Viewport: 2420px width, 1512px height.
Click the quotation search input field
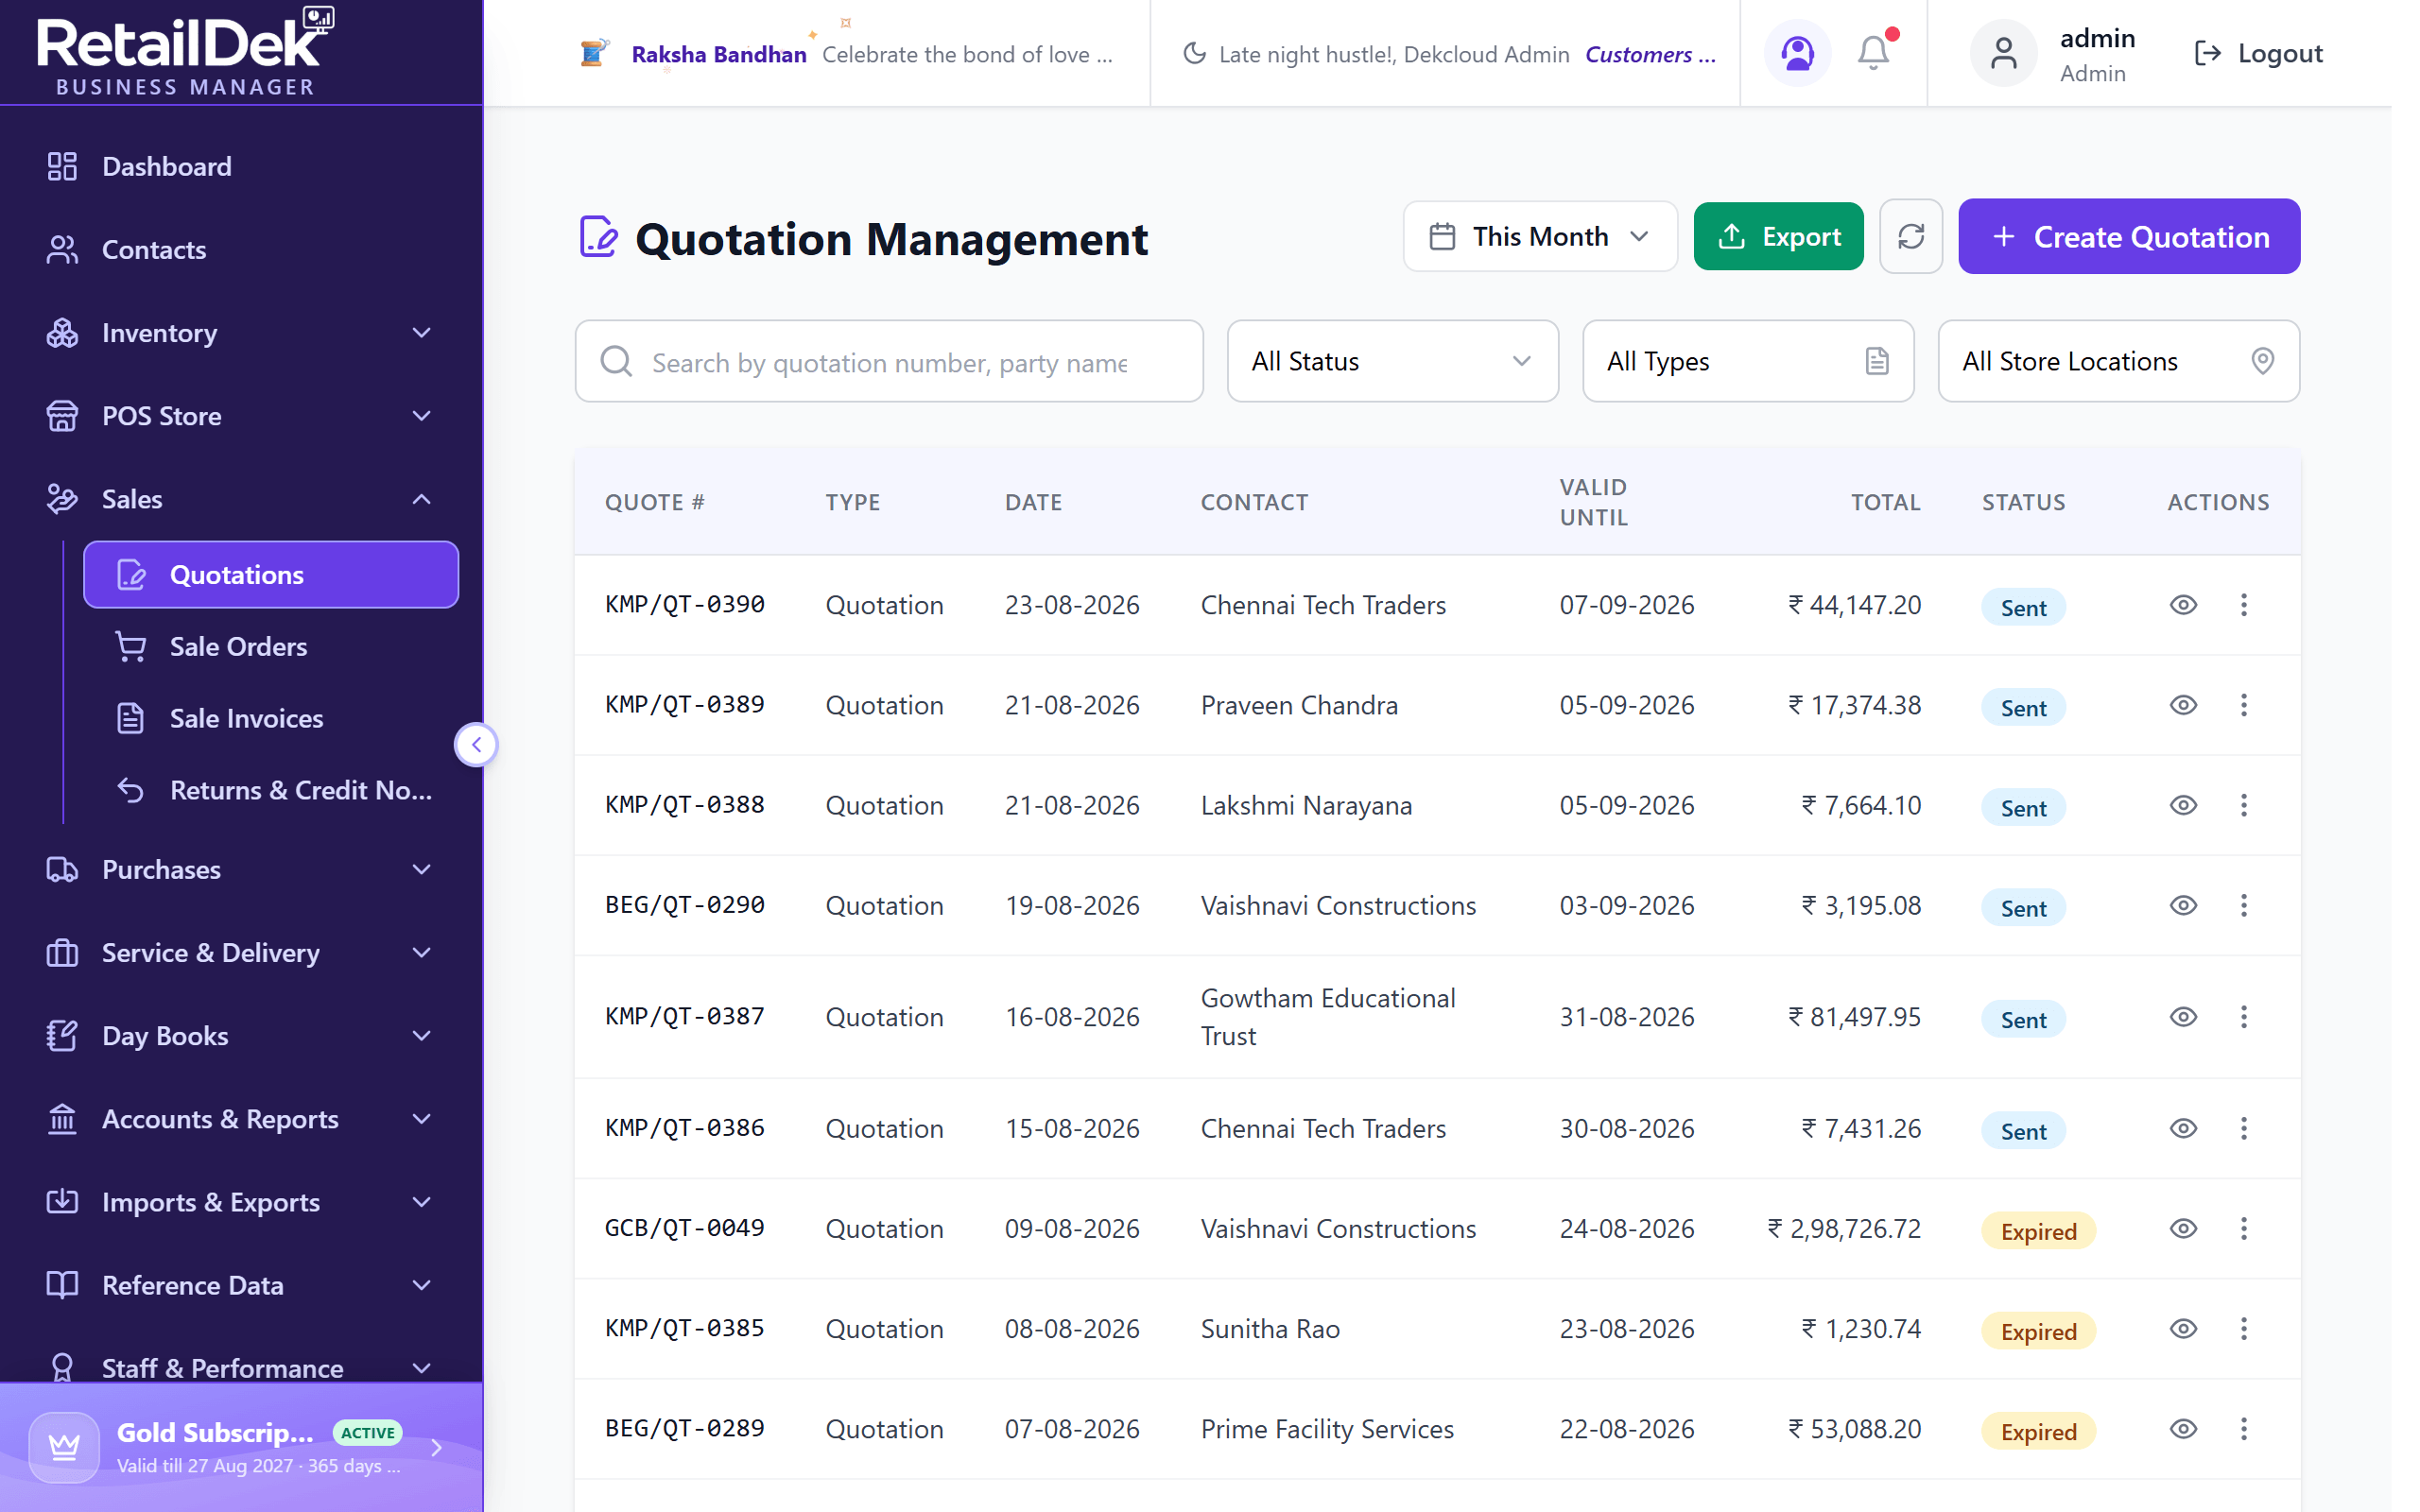888,361
